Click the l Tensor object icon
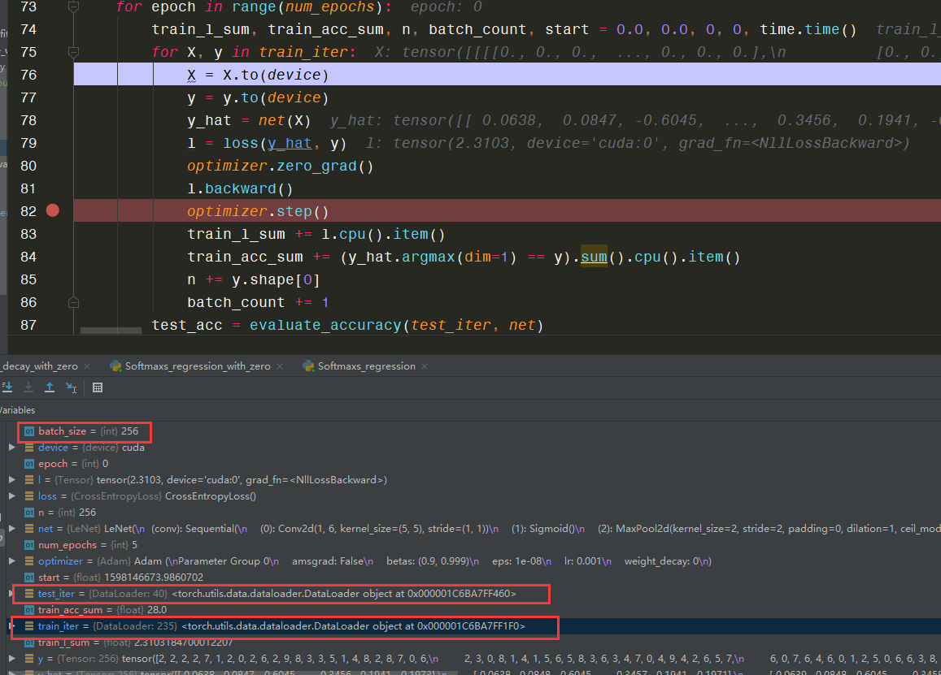 (x=28, y=479)
